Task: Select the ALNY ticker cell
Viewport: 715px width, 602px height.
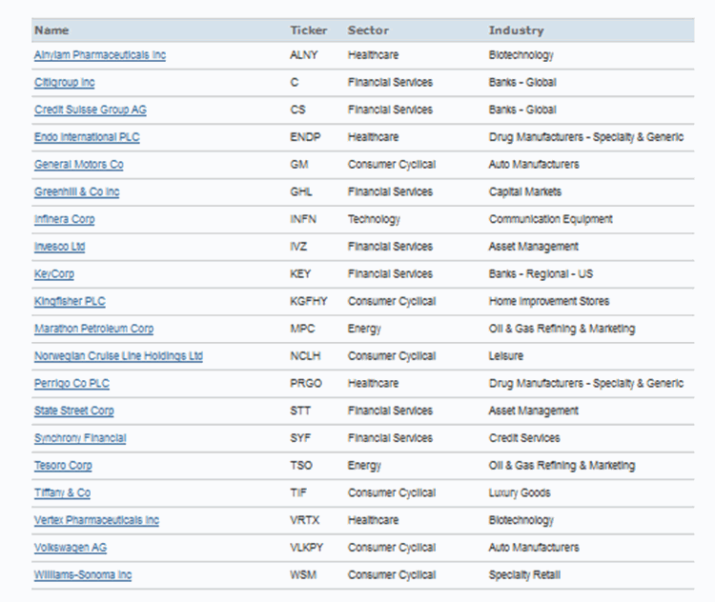Action: pyautogui.click(x=304, y=55)
